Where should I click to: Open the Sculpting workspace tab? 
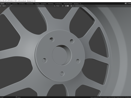click(15, 4)
